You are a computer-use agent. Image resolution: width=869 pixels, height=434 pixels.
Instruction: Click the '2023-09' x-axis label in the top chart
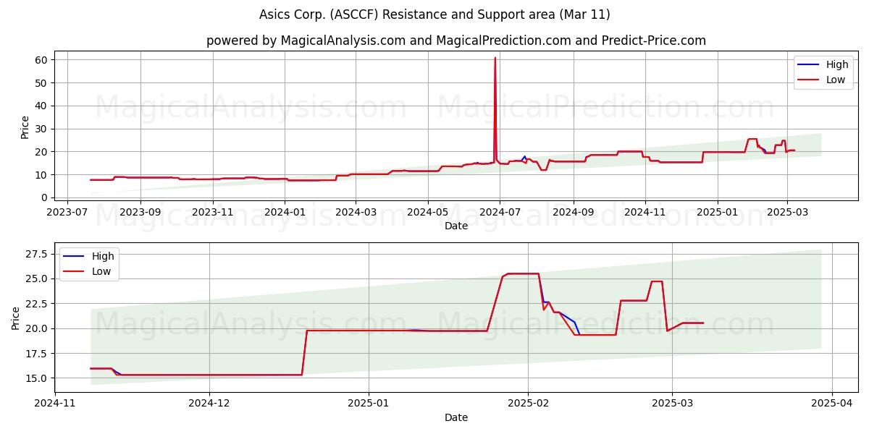140,211
